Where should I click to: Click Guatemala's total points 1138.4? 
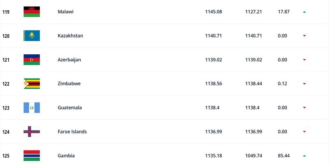pos(212,108)
